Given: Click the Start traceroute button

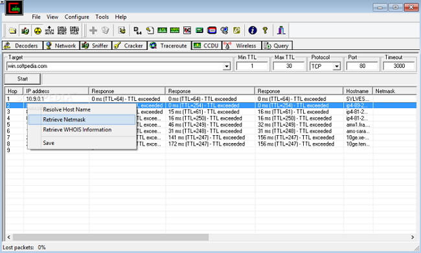Looking at the screenshot, I should 23,79.
